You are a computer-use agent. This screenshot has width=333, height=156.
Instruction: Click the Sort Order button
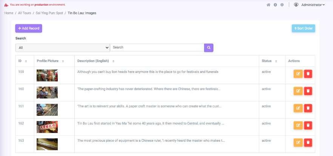[x=303, y=28]
